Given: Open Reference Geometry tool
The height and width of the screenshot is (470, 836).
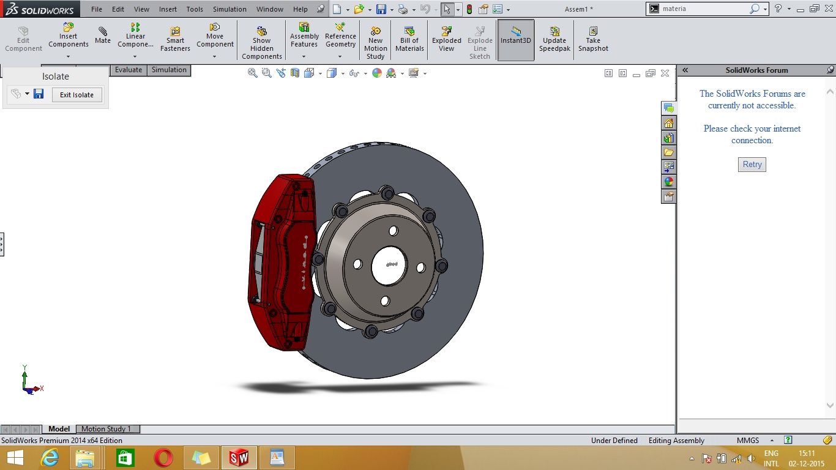Looking at the screenshot, I should pos(340,35).
